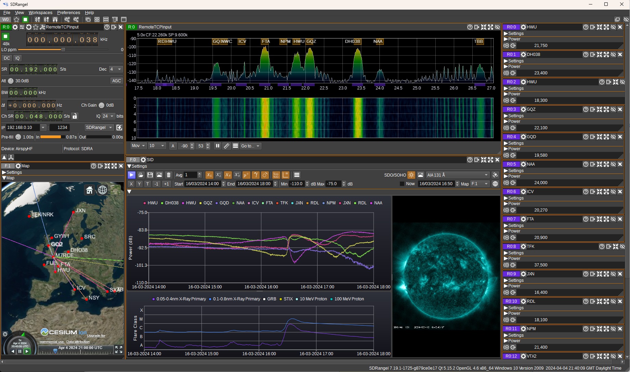Stack windows using the rows icon
Image resolution: width=630 pixels, height=372 pixels.
(106, 20)
